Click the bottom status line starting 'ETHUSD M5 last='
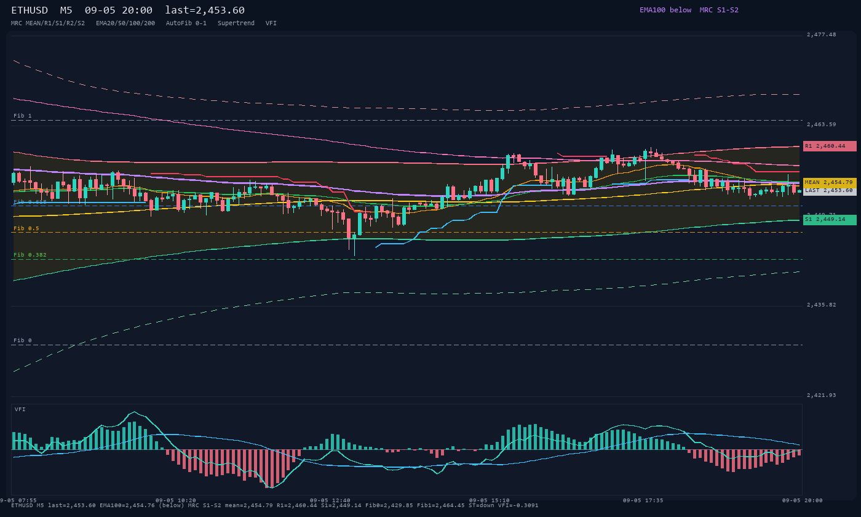The image size is (861, 517). click(275, 505)
